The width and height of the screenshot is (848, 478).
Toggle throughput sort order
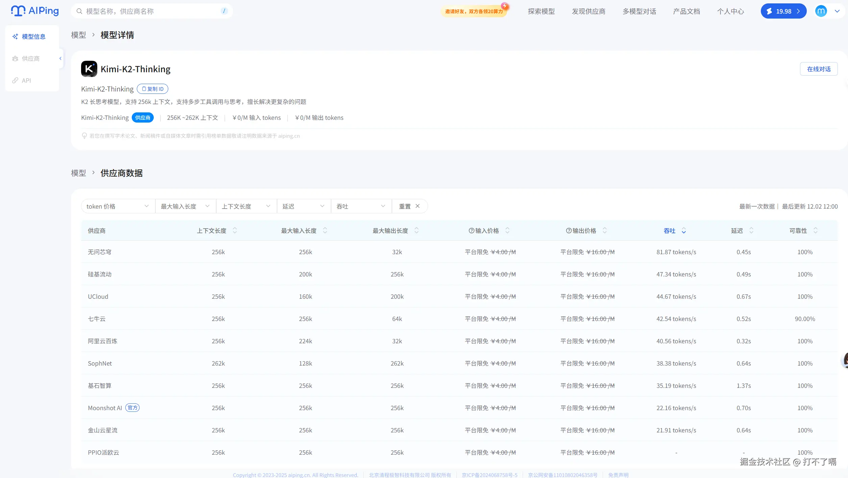[684, 231]
